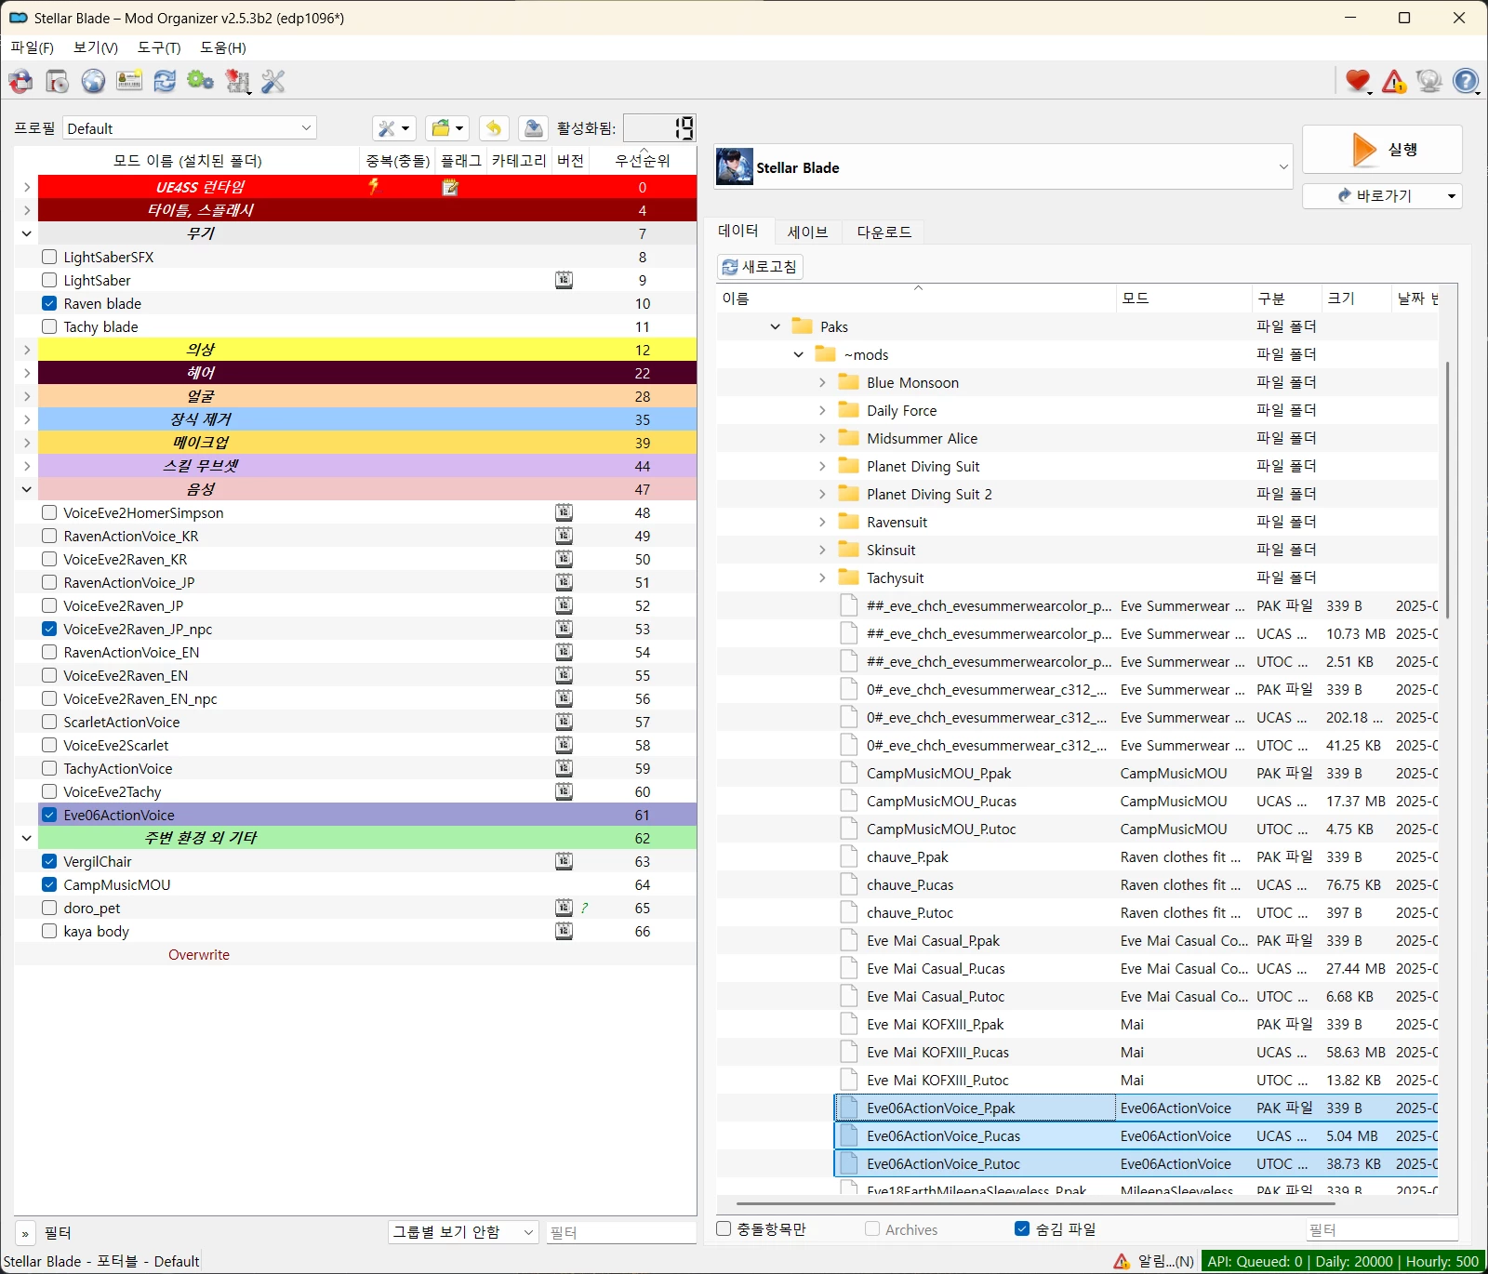Expand the Blue Monsoon folder
This screenshot has width=1488, height=1274.
(x=822, y=382)
